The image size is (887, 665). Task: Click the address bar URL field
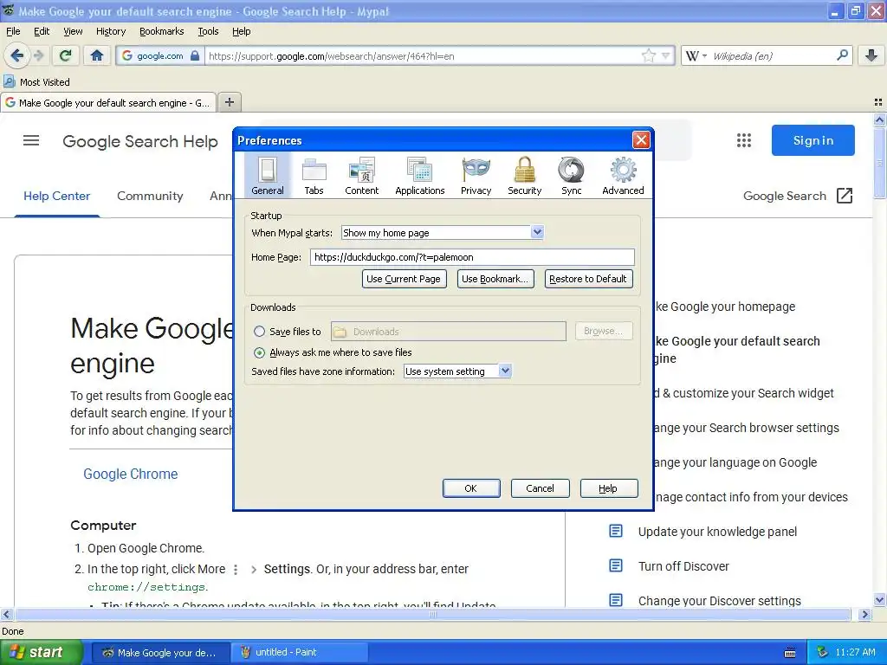[x=422, y=55]
